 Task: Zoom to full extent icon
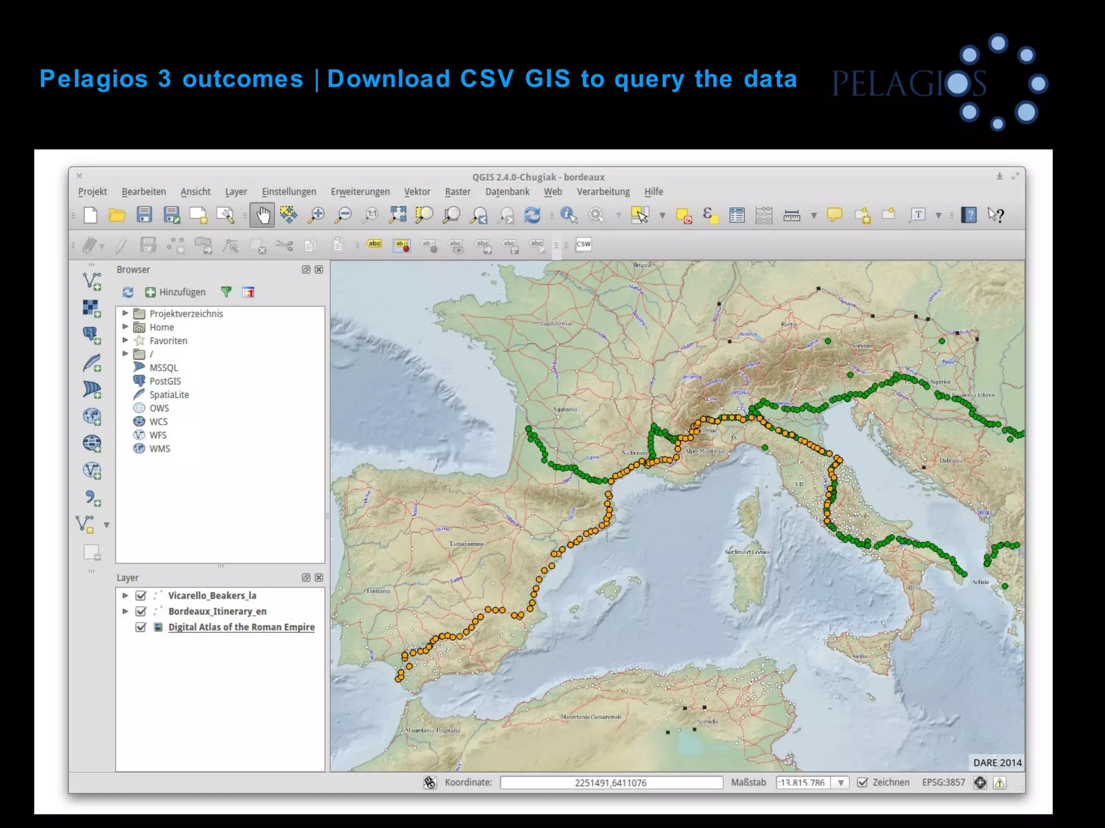coord(398,215)
